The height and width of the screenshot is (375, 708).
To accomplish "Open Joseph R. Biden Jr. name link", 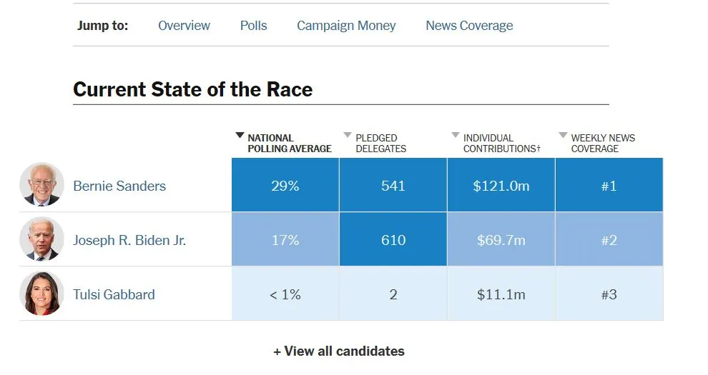I will pyautogui.click(x=129, y=241).
